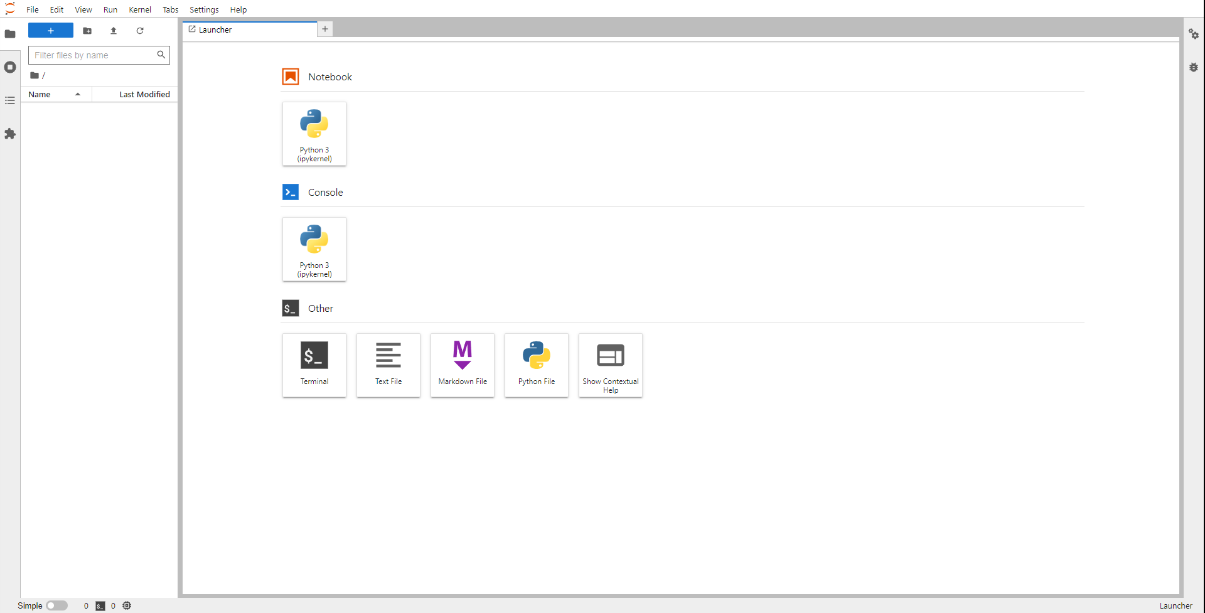Click the JupyterLab logo icon
This screenshot has height=613, width=1205.
tap(10, 9)
